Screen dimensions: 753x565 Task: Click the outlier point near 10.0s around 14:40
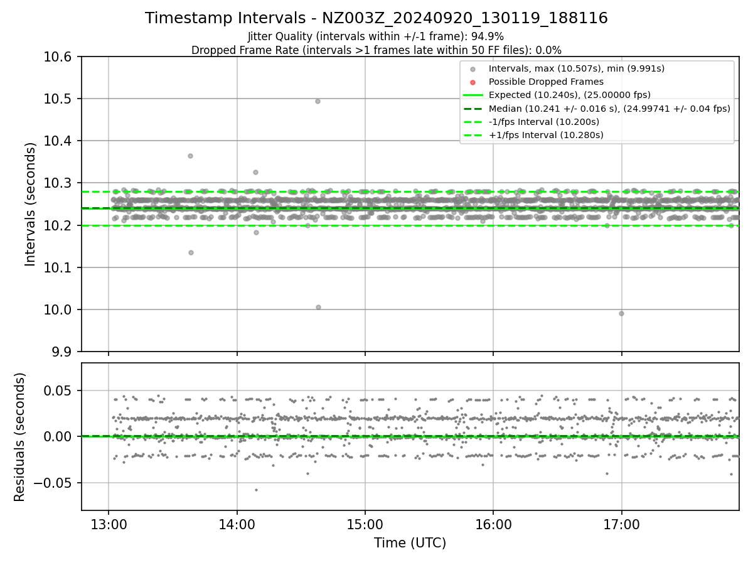click(x=318, y=307)
